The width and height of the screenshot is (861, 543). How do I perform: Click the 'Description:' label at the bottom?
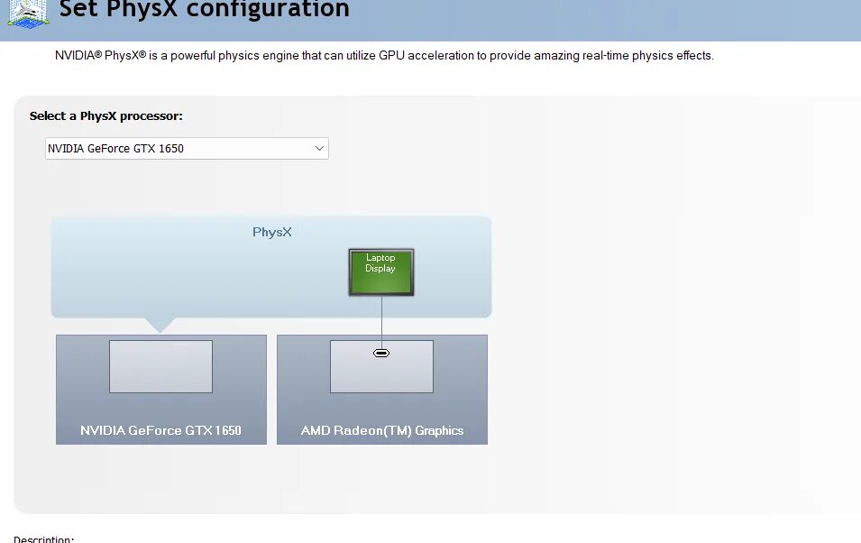tap(44, 539)
